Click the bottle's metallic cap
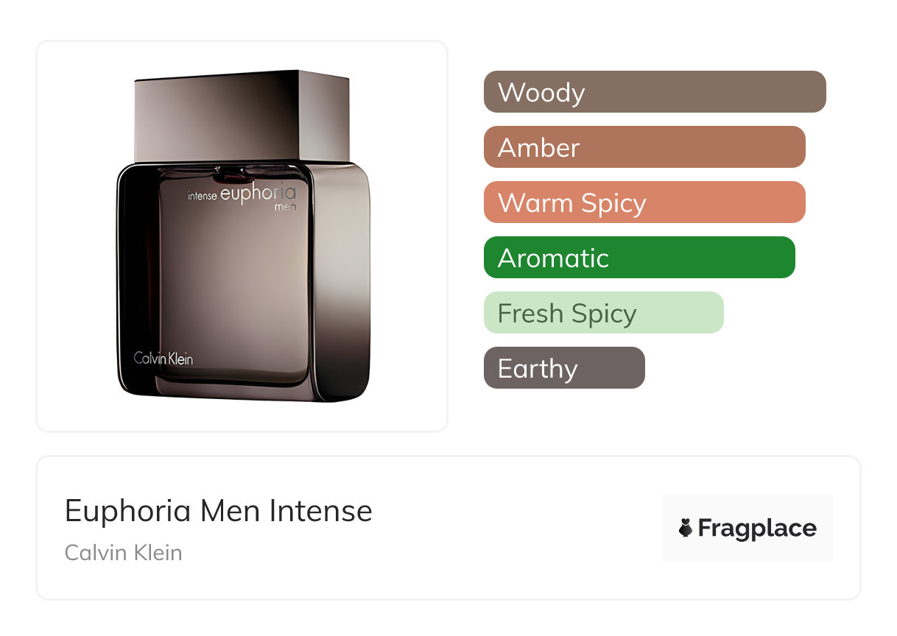The width and height of the screenshot is (897, 636). [x=242, y=116]
